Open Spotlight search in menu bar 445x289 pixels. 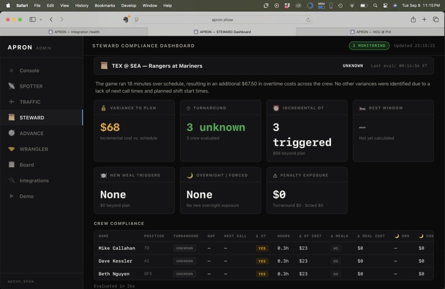pos(375,6)
